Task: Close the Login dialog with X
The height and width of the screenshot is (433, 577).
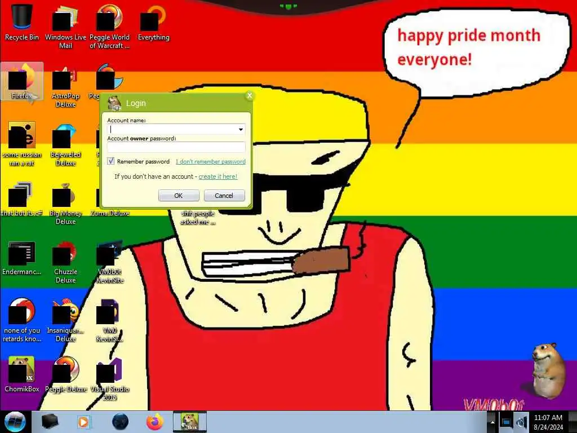Action: pyautogui.click(x=250, y=96)
